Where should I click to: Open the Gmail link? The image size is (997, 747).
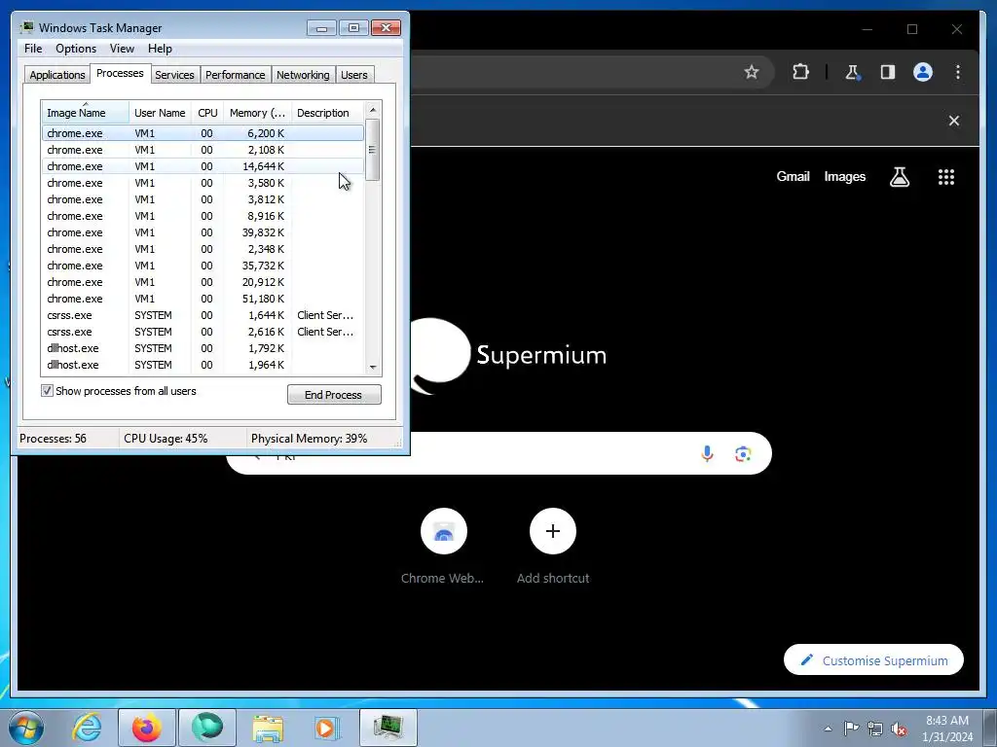[x=793, y=177]
